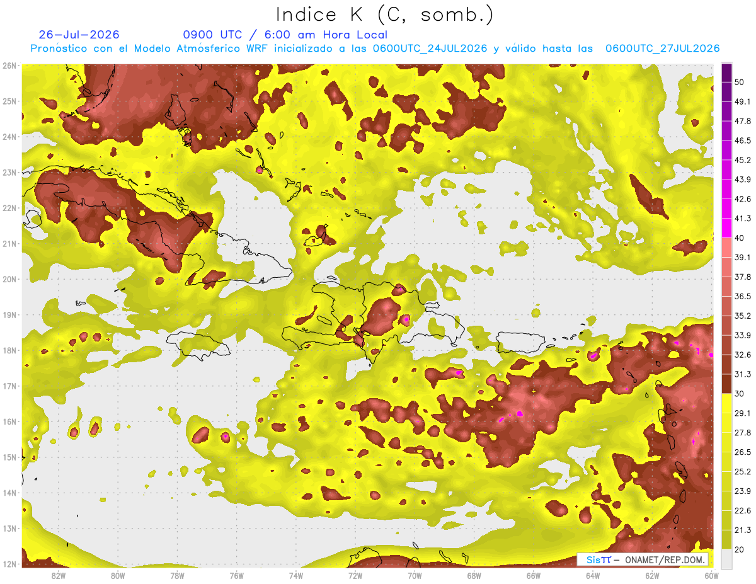Select the '0600UTC_24JUL2026' initialization time
The image size is (756, 584).
point(430,49)
